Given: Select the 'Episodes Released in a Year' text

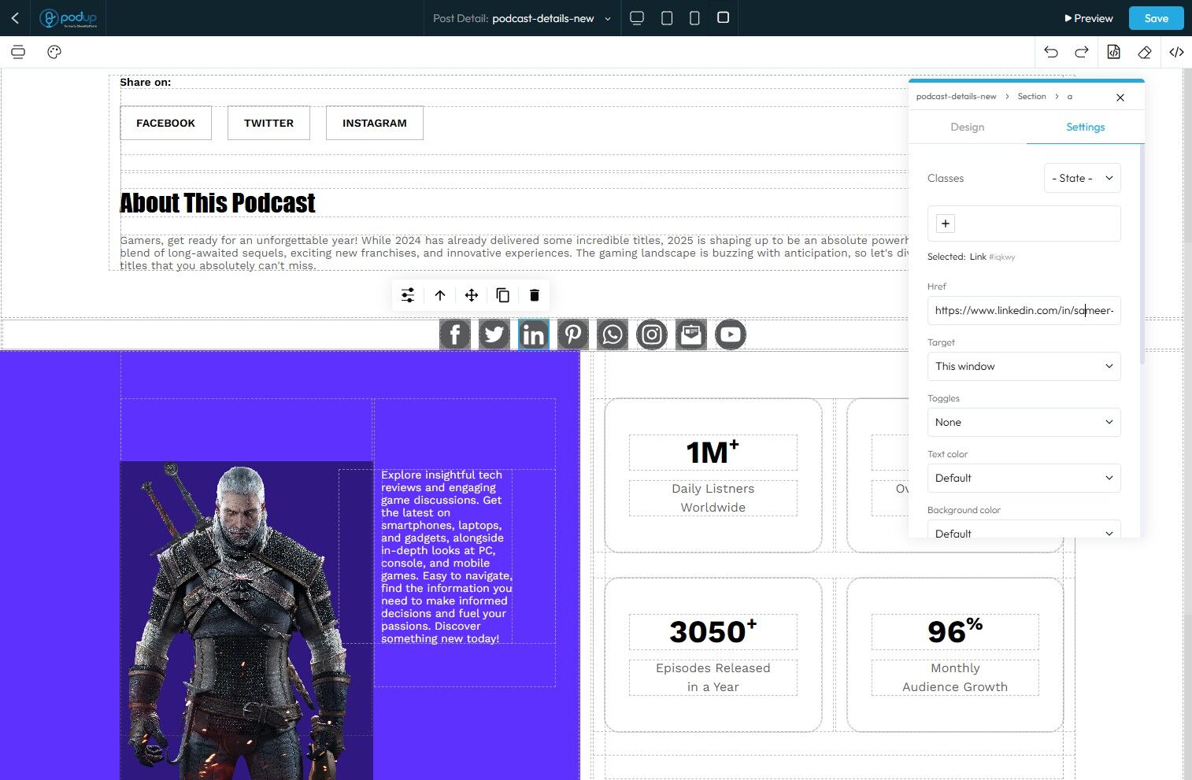Looking at the screenshot, I should [713, 677].
